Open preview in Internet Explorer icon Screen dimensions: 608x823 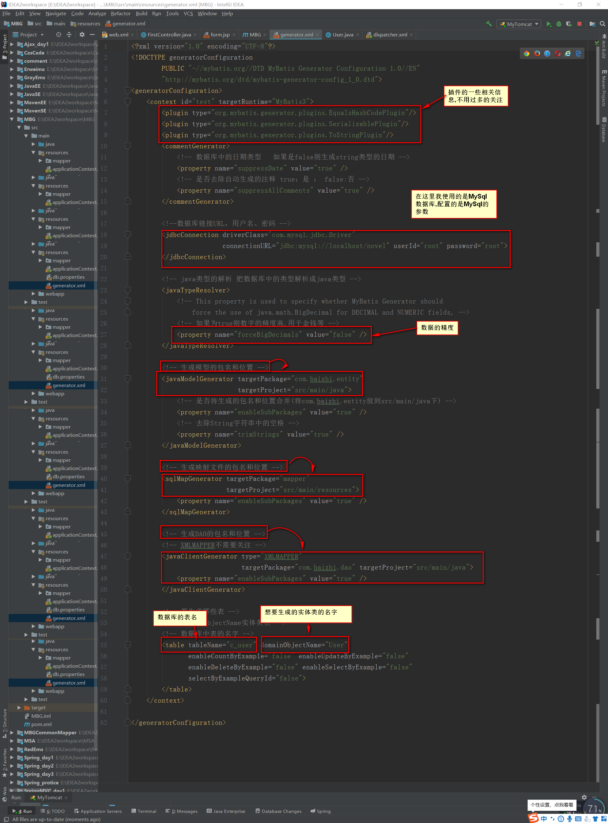(x=568, y=54)
